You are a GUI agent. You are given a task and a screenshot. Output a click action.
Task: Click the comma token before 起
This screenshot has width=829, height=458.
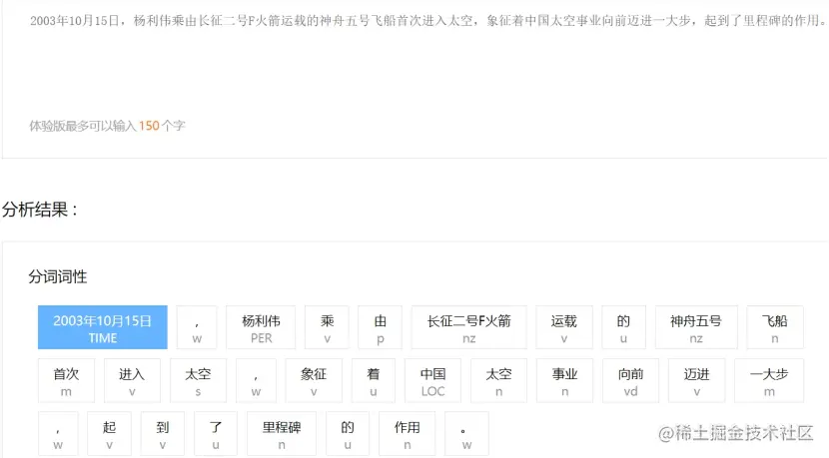pos(58,434)
